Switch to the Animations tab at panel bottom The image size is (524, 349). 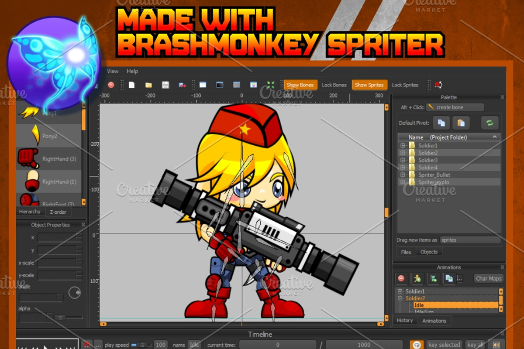pyautogui.click(x=434, y=321)
